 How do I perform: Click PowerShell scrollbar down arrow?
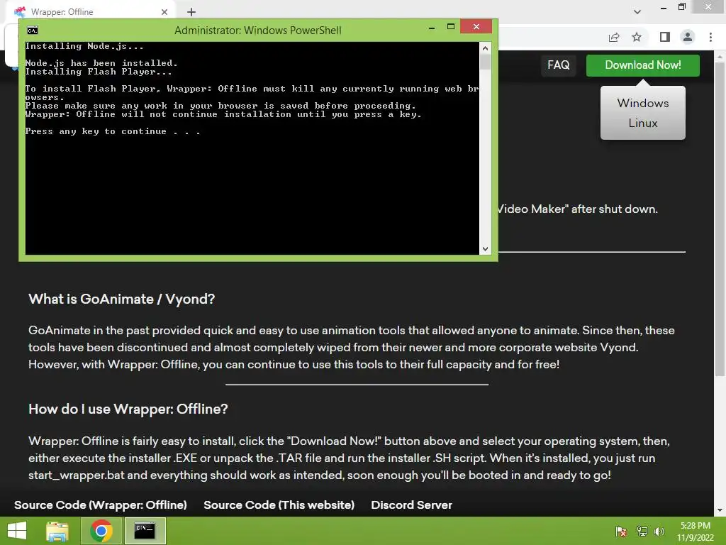tap(485, 249)
